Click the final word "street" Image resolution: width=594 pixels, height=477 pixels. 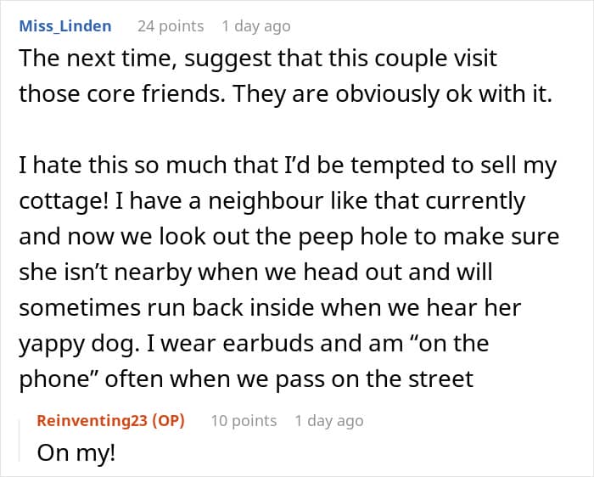pyautogui.click(x=436, y=379)
